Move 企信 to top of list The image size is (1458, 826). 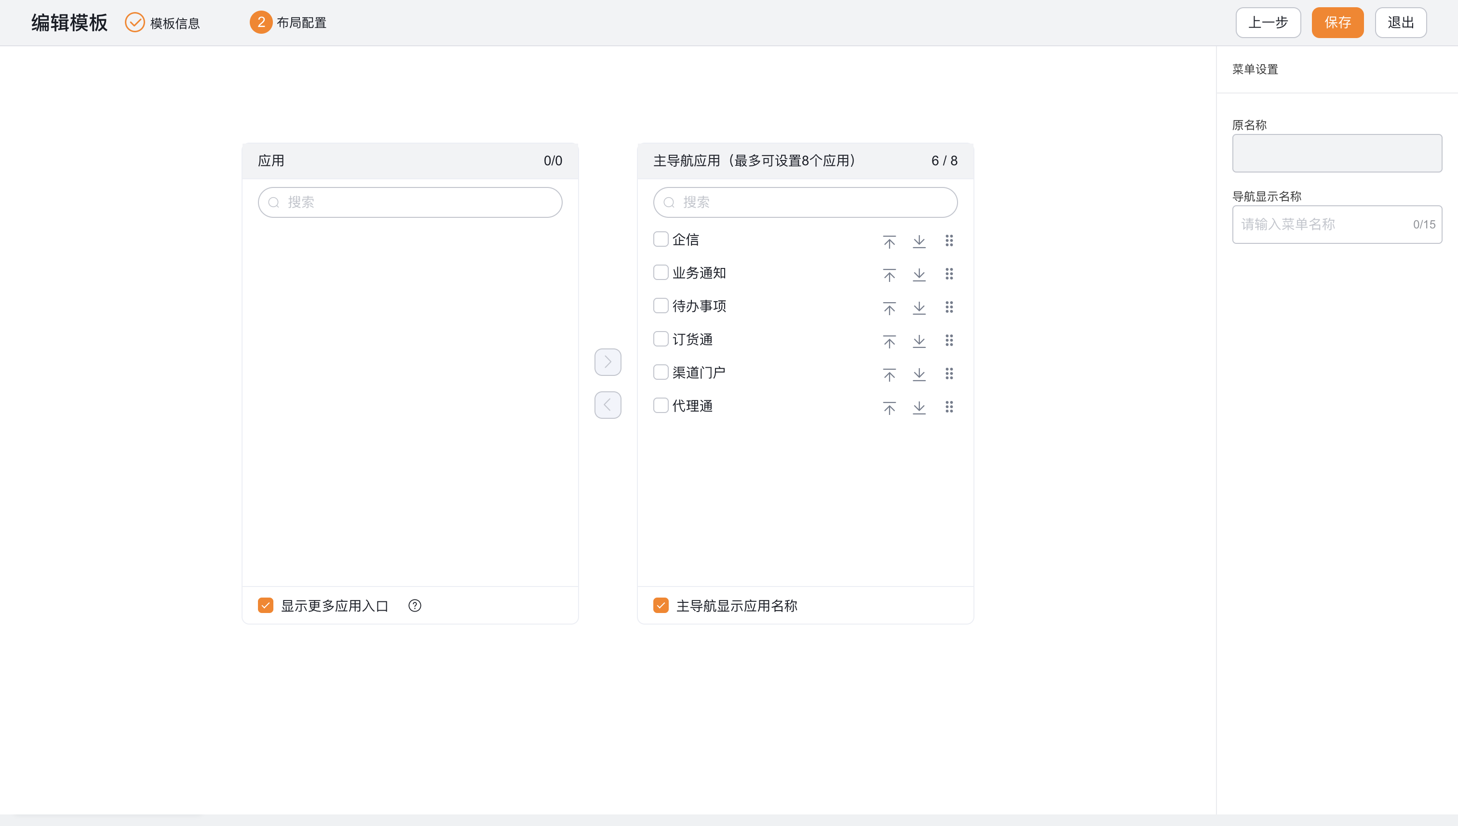pos(889,241)
